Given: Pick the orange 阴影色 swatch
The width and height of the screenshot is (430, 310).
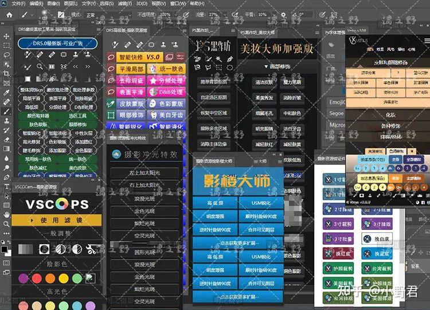Looking at the screenshot, I should point(50,279).
